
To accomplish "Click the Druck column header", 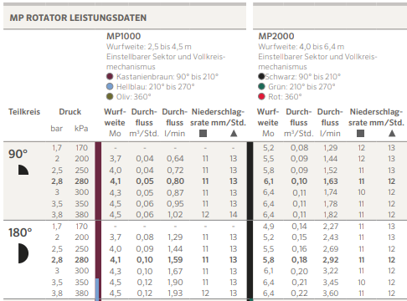I will click(x=70, y=112).
